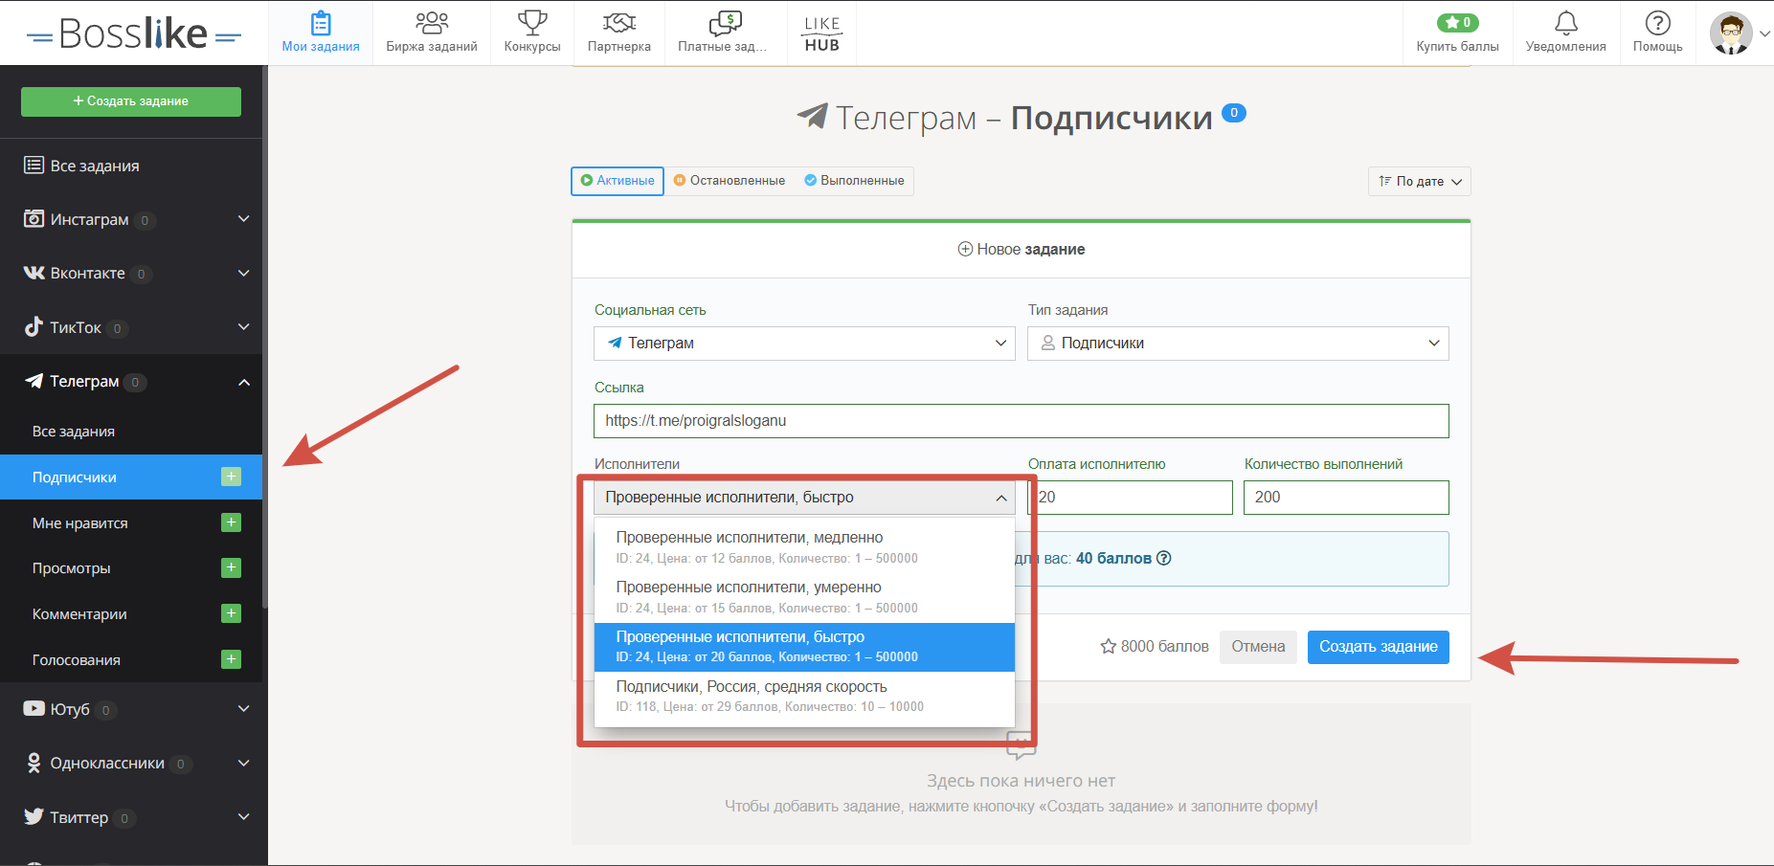Viewport: 1774px width, 866px height.
Task: Open the Партнерка tab
Action: 619,33
